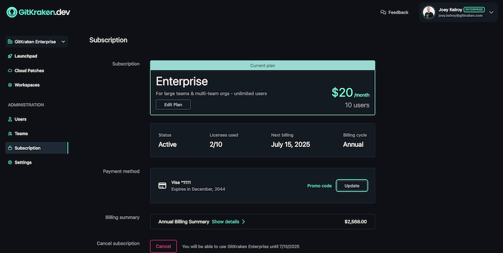Click the Feedback chat bubble icon
The width and height of the screenshot is (503, 253).
(383, 12)
